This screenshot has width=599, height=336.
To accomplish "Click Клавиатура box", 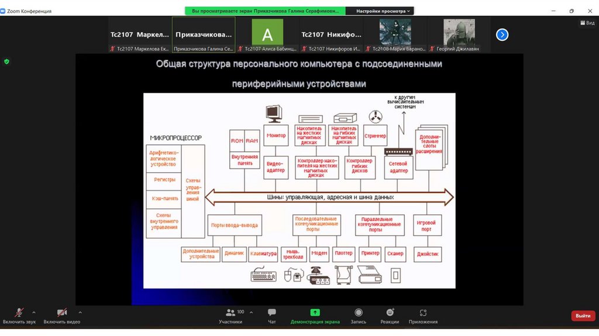I will coord(263,254).
